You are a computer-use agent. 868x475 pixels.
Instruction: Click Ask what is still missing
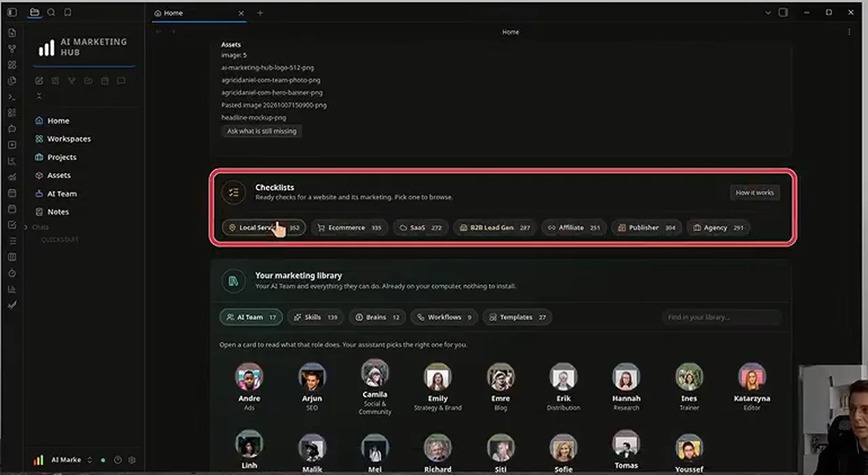click(x=262, y=131)
